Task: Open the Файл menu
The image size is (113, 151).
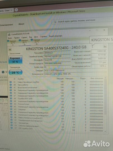Action: tap(10, 38)
